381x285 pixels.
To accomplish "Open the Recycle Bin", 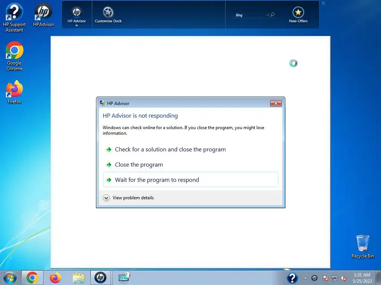I will (362, 246).
